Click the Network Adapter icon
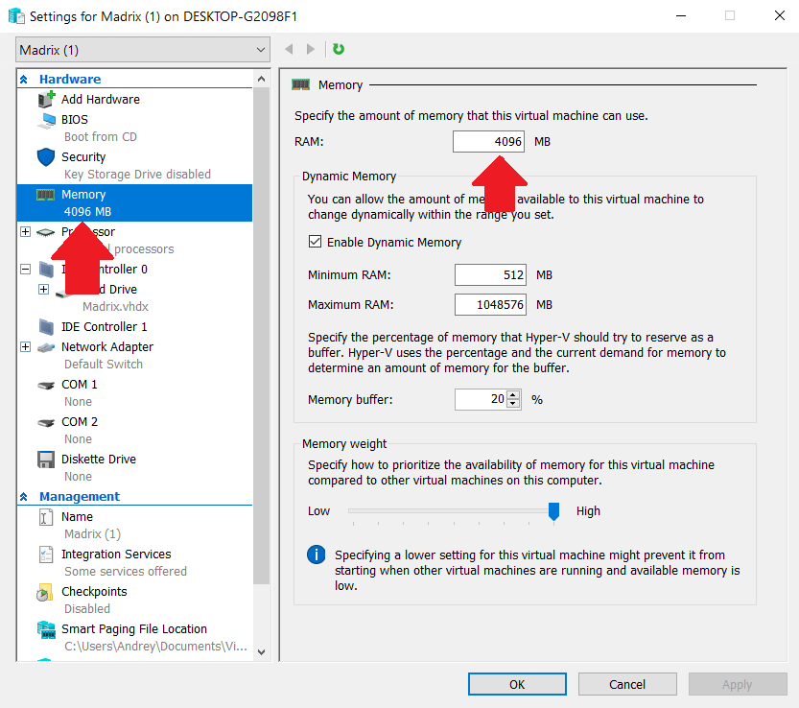The height and width of the screenshot is (708, 799). 46,347
